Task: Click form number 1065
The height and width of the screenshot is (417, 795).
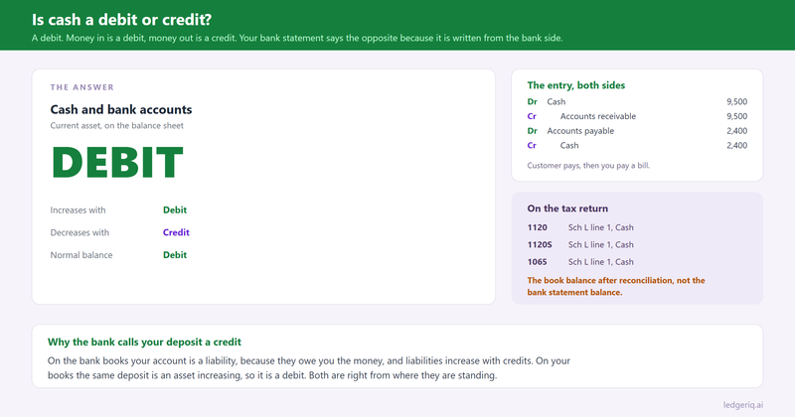Action: coord(537,262)
